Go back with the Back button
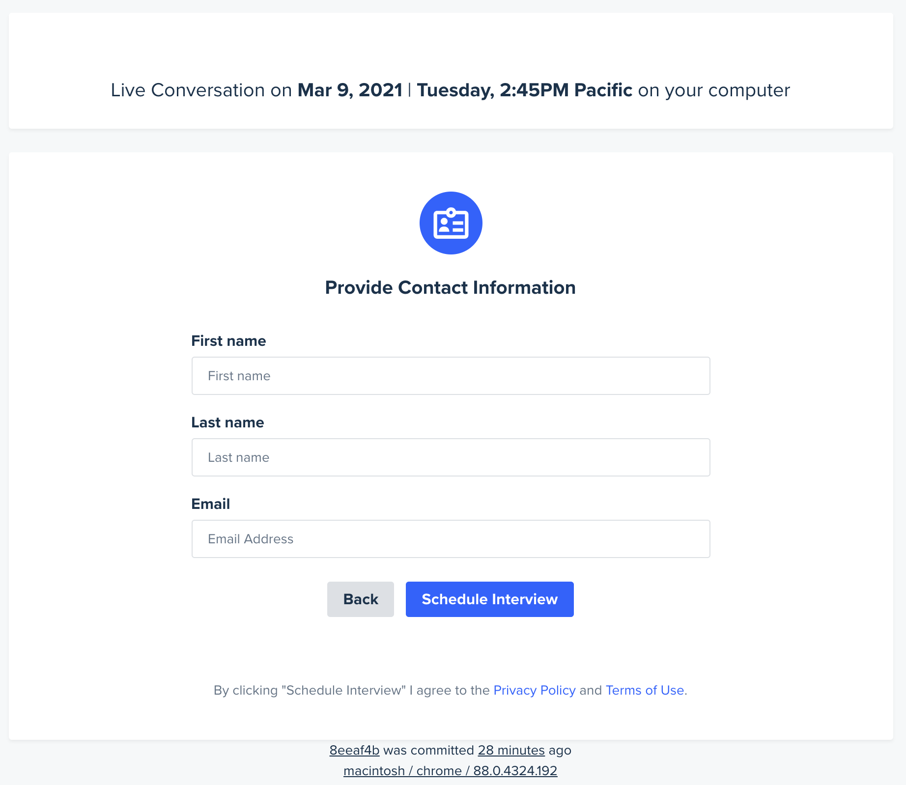The image size is (906, 785). [x=361, y=599]
